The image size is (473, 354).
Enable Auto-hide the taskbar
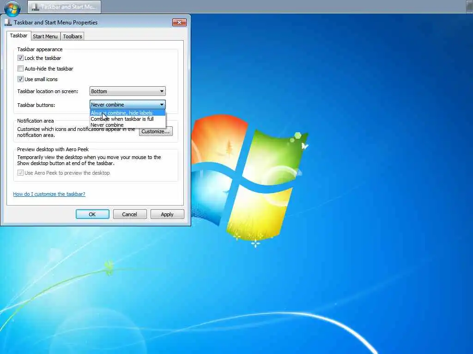20,69
